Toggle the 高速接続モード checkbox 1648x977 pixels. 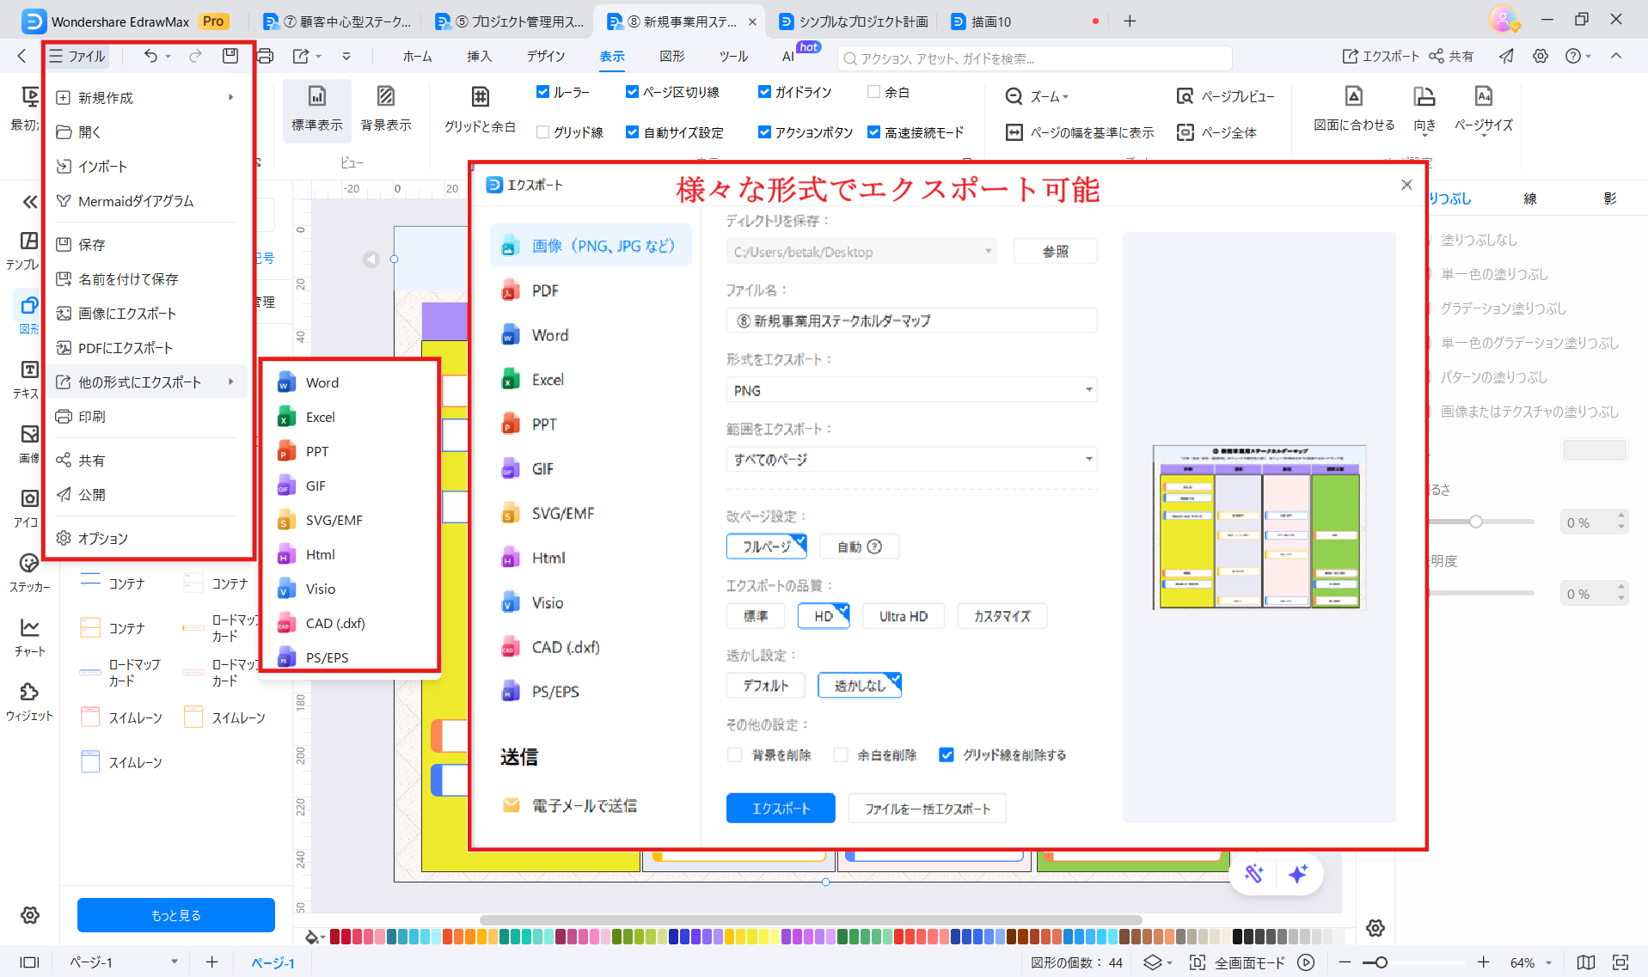(873, 132)
